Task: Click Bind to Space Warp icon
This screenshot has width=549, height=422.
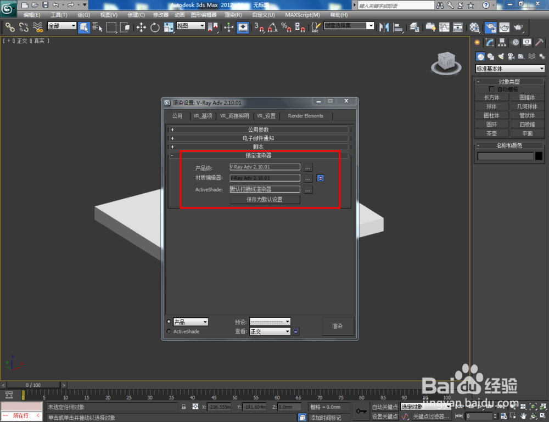Action: 37,27
